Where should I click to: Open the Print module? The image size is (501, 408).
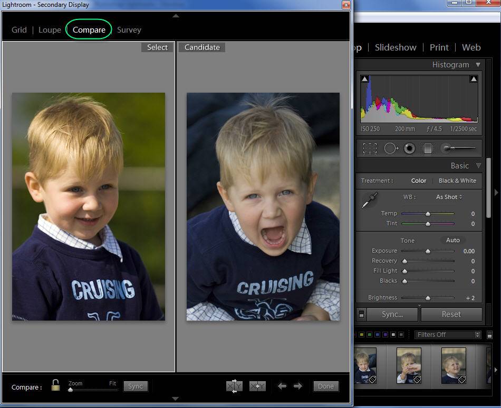coord(439,47)
